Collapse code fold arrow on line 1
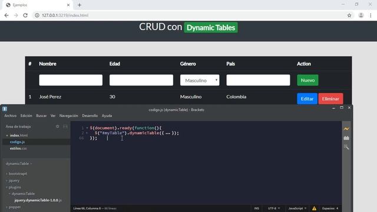The image size is (377, 212). [87, 128]
